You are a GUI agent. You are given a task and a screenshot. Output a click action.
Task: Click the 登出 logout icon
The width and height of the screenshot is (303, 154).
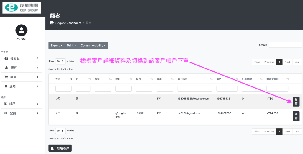tap(6, 113)
